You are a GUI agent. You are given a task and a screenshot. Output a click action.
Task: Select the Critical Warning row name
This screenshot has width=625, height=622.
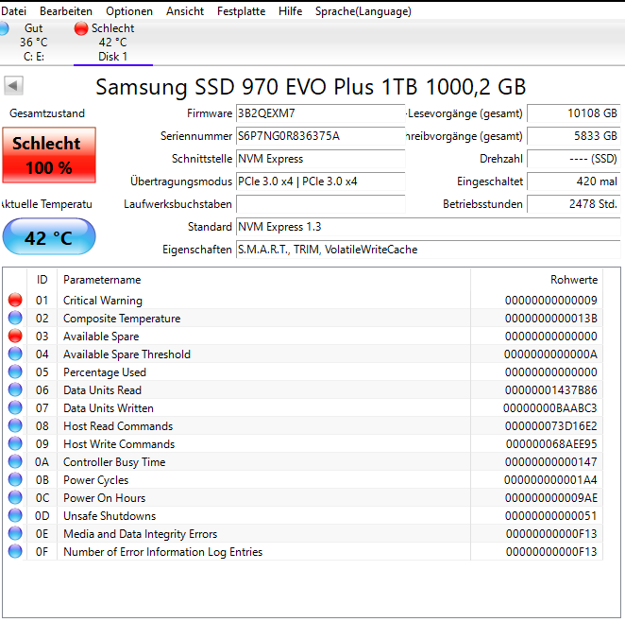[103, 301]
